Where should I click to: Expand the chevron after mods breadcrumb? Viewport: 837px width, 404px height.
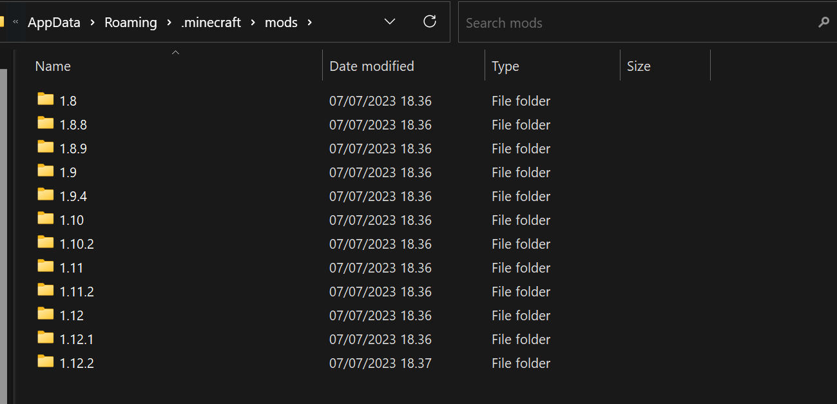coord(310,23)
